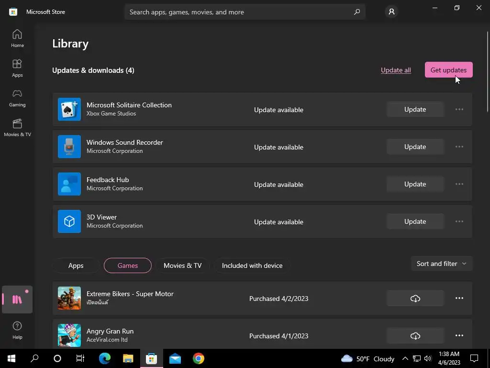Select the Included with device tab
Viewport: 490px width, 368px height.
[252, 265]
